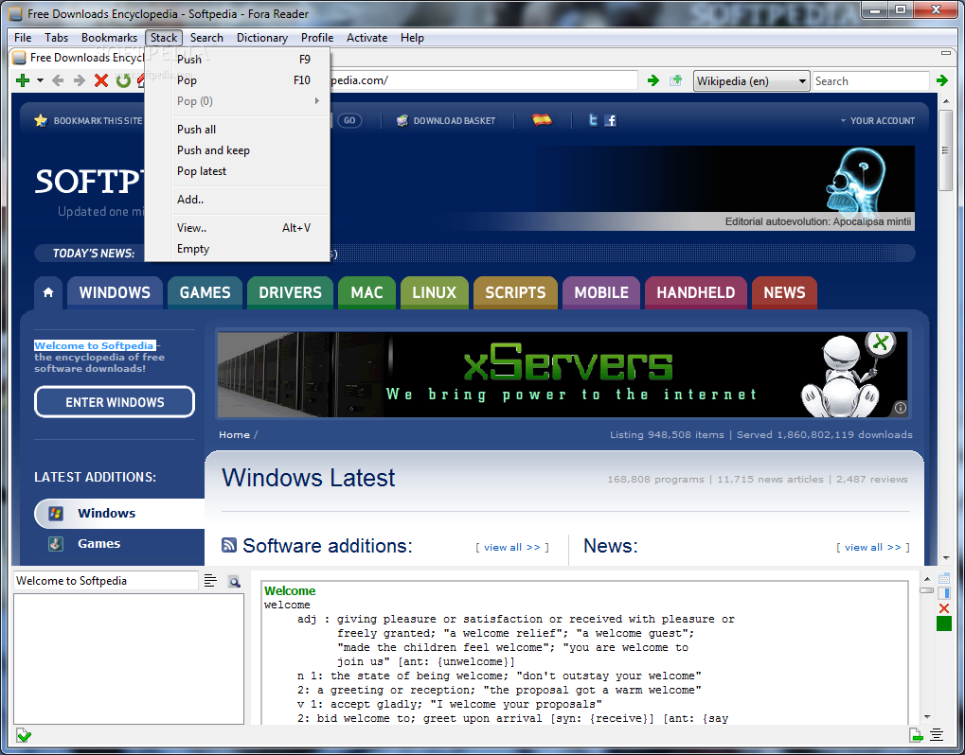Viewport: 965px width, 755px height.
Task: Select Push and keep menu entry
Action: pos(238,150)
